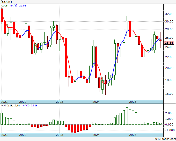This screenshot has width=176, height=141.
Task: Click the MA(3) legend label
Action: coord(13,6)
